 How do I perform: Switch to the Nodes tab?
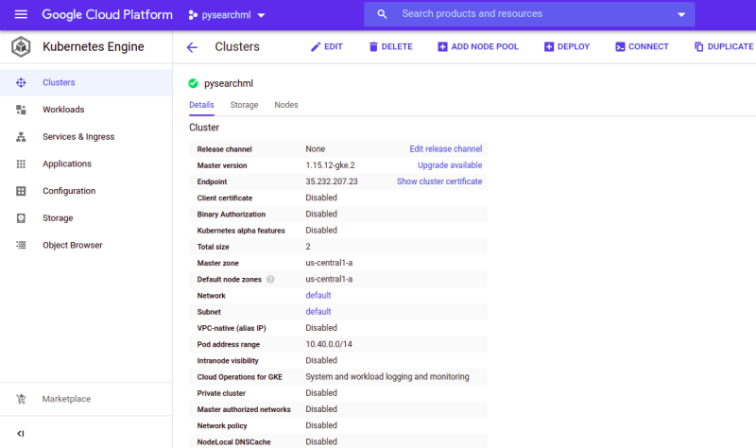tap(286, 105)
